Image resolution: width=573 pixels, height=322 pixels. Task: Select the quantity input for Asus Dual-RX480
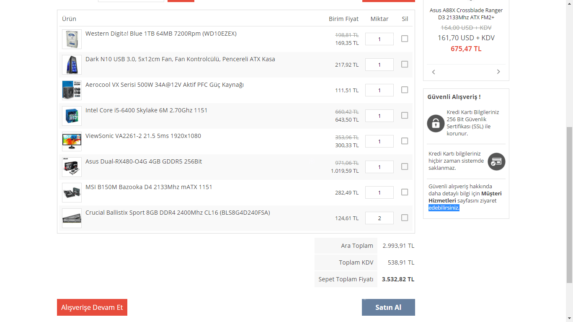pyautogui.click(x=379, y=167)
